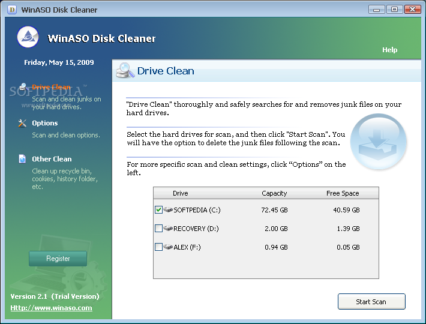Click the Version 2.1 (Trial Version) text
426x324 pixels.
(x=55, y=296)
